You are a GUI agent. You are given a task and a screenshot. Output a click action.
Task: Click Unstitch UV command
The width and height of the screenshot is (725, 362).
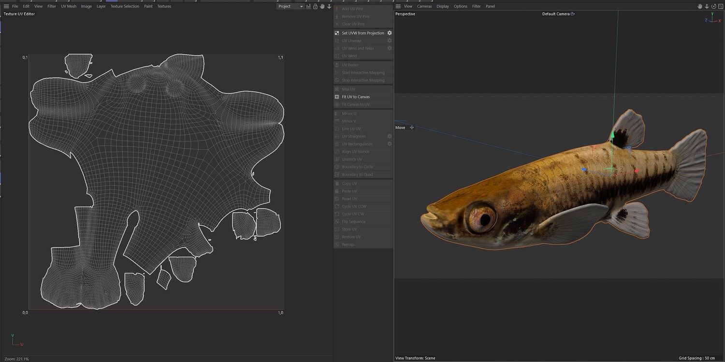(x=363, y=159)
